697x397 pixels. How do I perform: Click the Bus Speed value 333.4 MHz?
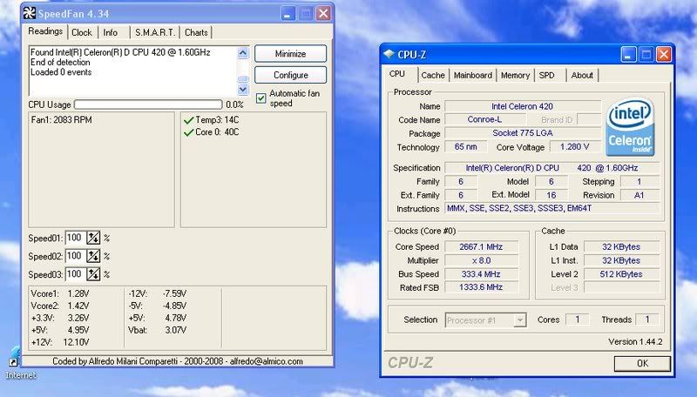pos(482,274)
